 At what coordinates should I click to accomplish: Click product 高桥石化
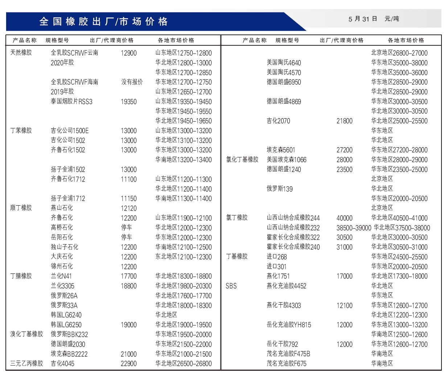62,227
